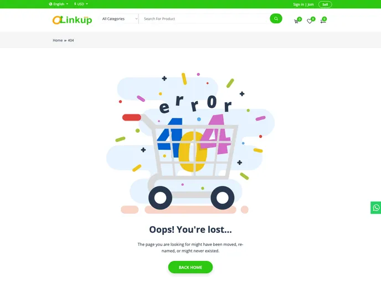Viewport: 381px width, 283px height.
Task: Click the BACK HOME button
Action: point(190,267)
